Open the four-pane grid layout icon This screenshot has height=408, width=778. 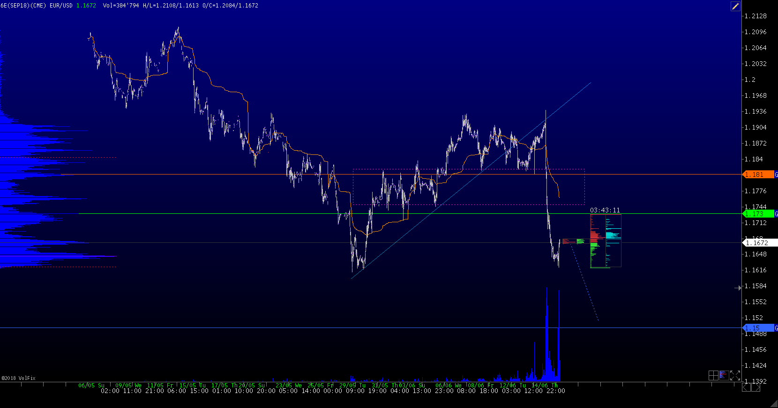pos(713,375)
